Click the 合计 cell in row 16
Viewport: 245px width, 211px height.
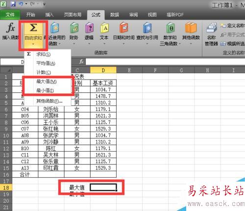(x=25, y=174)
